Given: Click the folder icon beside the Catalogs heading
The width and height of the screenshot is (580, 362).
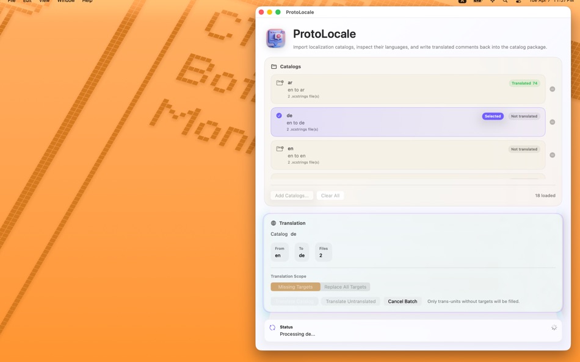Looking at the screenshot, I should click(273, 66).
